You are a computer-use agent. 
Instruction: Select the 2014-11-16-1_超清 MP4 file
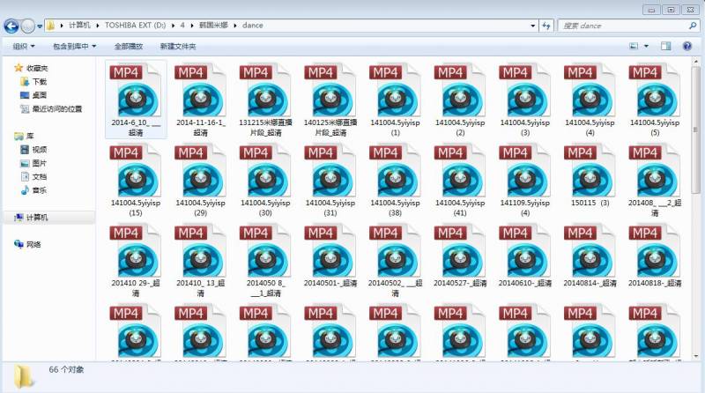click(201, 99)
